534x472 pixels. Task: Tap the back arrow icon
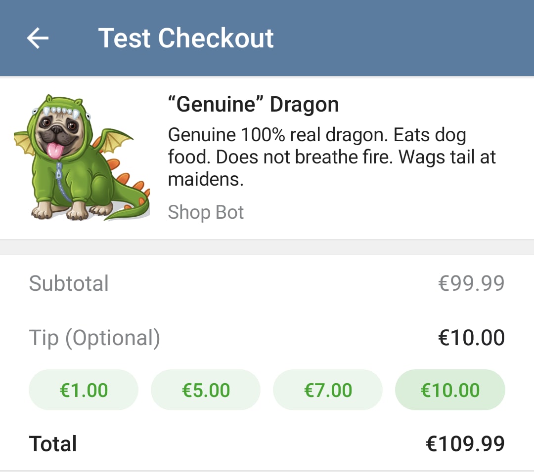coord(38,38)
